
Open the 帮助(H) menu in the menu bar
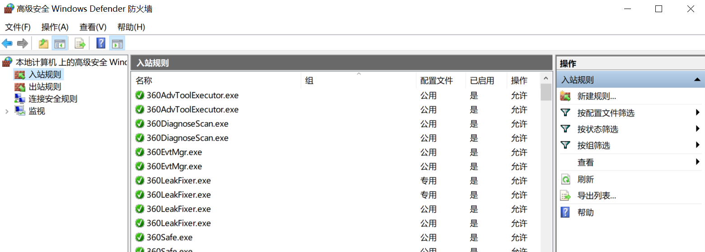pos(131,27)
